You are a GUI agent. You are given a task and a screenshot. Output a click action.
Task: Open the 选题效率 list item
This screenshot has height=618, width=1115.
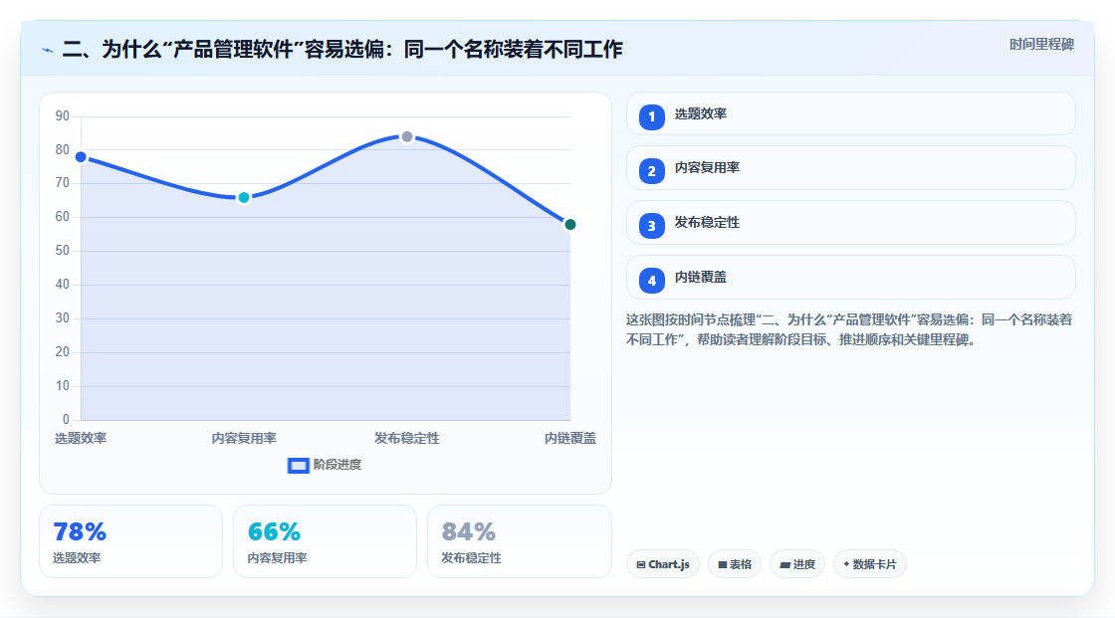[x=850, y=113]
